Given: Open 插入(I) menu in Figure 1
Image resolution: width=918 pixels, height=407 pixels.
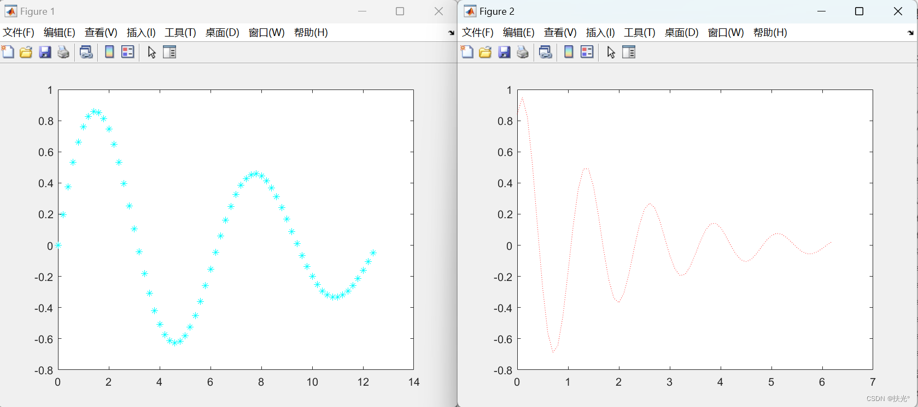Looking at the screenshot, I should point(141,32).
